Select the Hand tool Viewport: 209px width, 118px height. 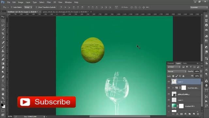(x=3, y=94)
